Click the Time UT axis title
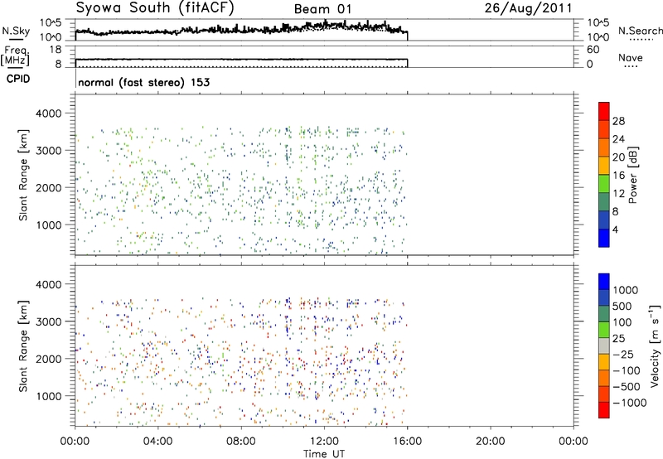The height and width of the screenshot is (459, 663). click(324, 454)
